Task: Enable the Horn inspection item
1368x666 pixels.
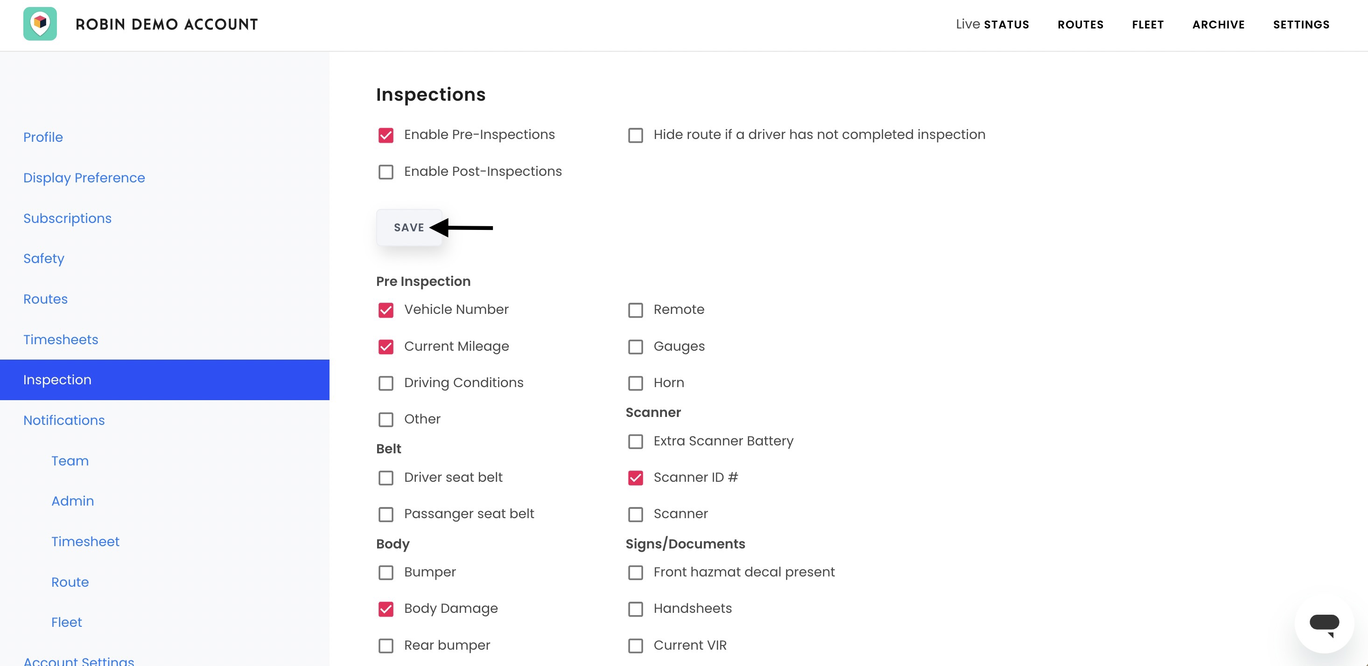Action: (636, 383)
